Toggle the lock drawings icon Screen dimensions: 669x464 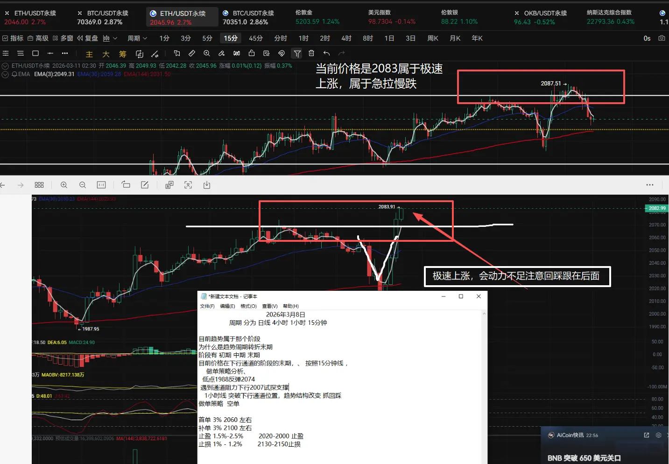(252, 53)
